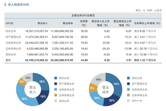The image size is (166, 111).
Task: Click the total revenue 63,789,215,688.23
Action: click(x=37, y=60)
